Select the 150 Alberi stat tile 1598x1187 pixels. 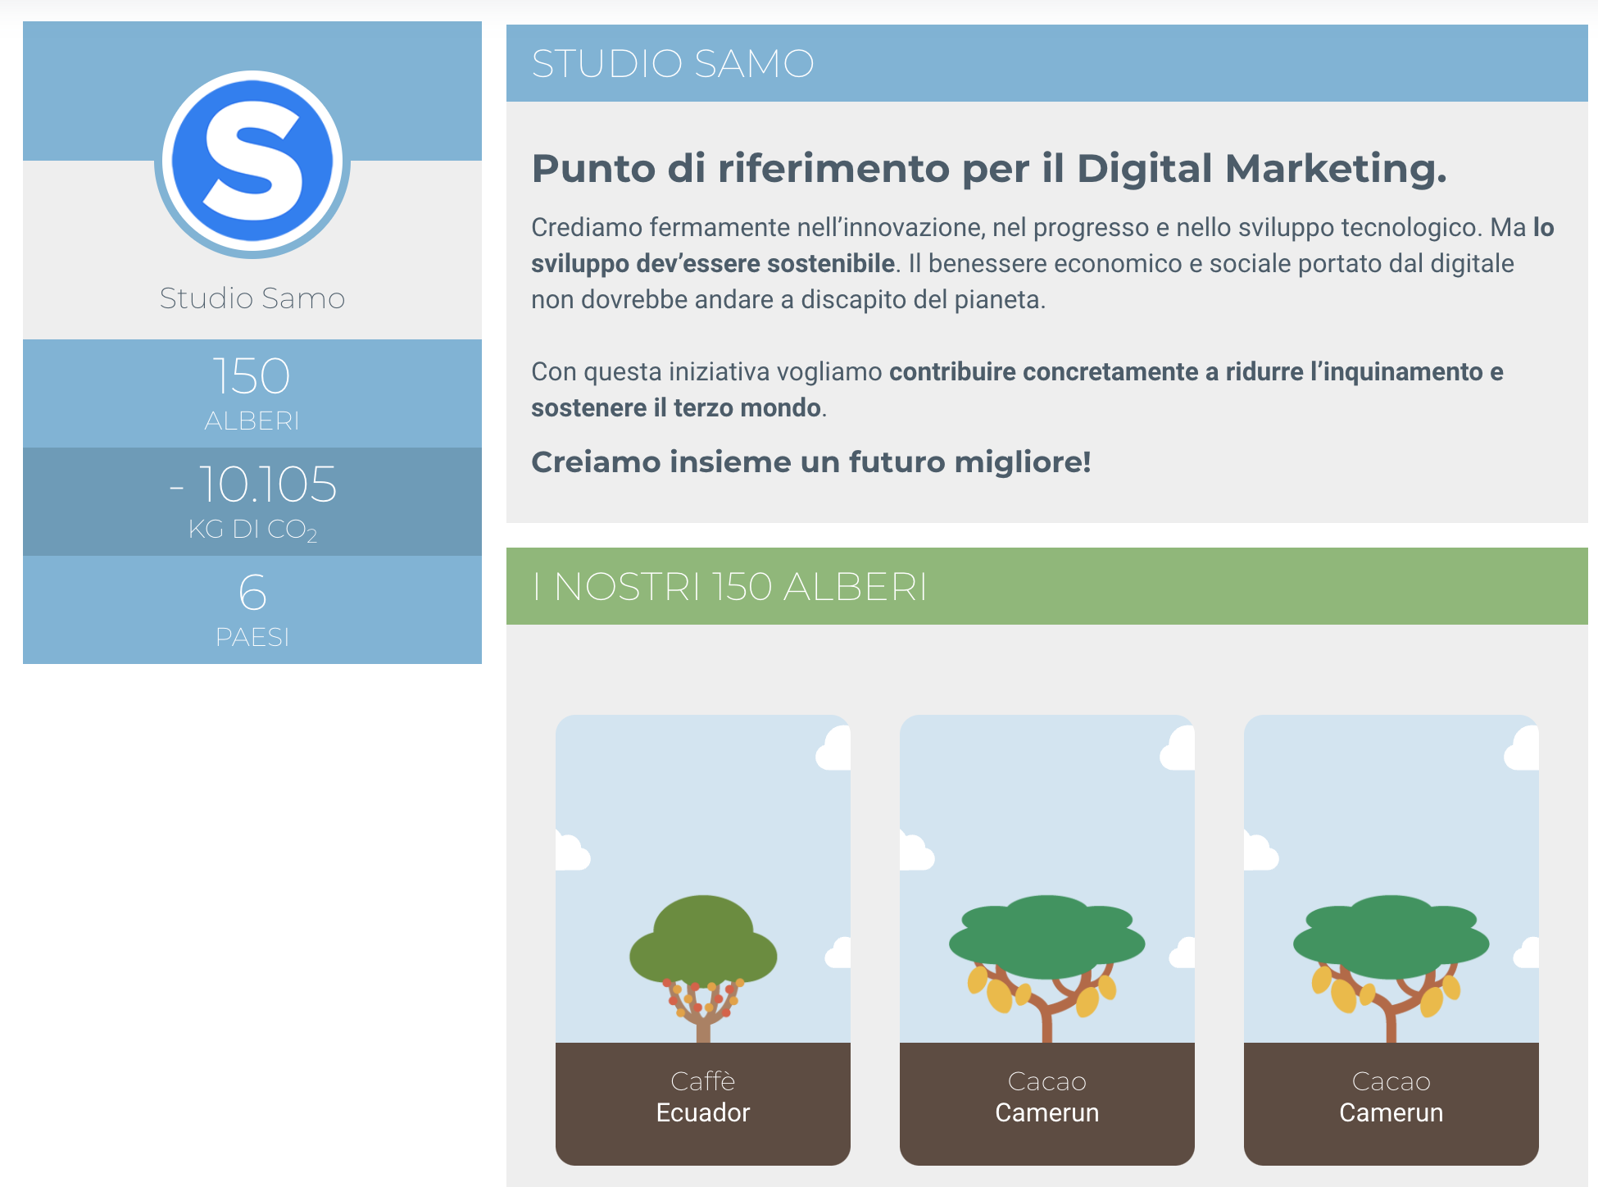252,393
